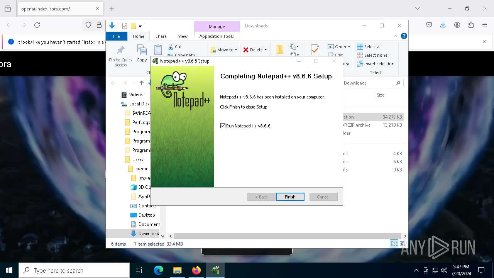Collapse the Explorer ribbon with chevron
This screenshot has height=278, width=494.
pos(395,36)
